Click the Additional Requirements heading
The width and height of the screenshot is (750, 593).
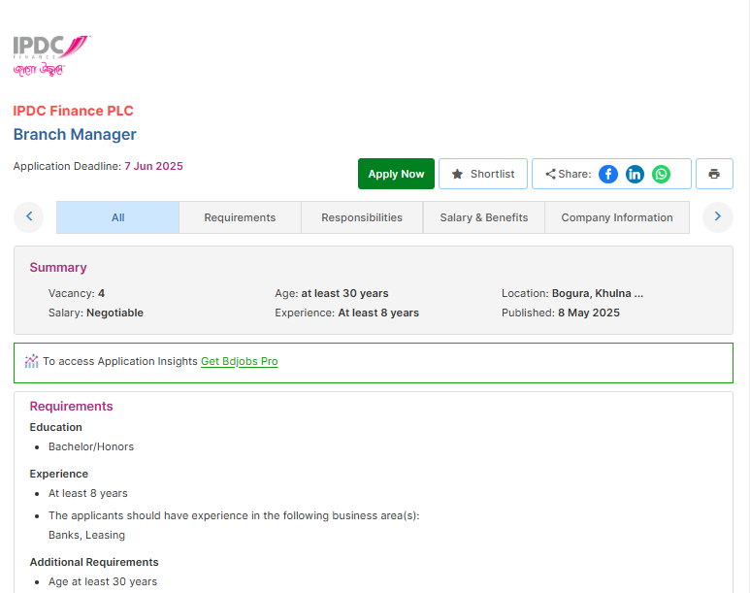pyautogui.click(x=94, y=562)
